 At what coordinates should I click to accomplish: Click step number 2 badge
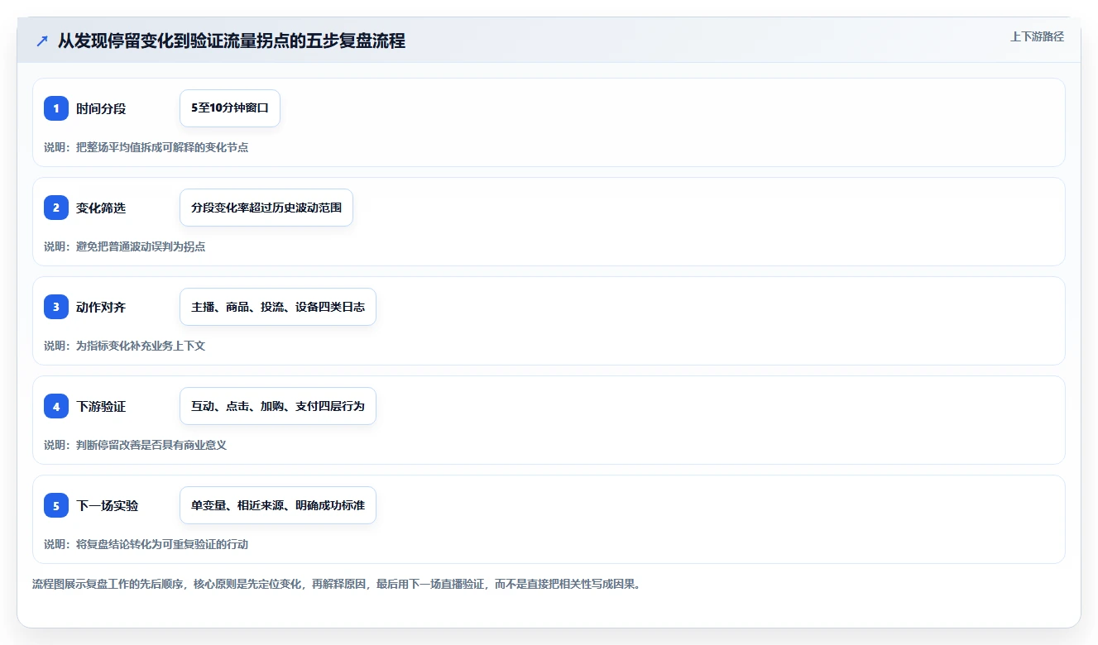tap(56, 208)
